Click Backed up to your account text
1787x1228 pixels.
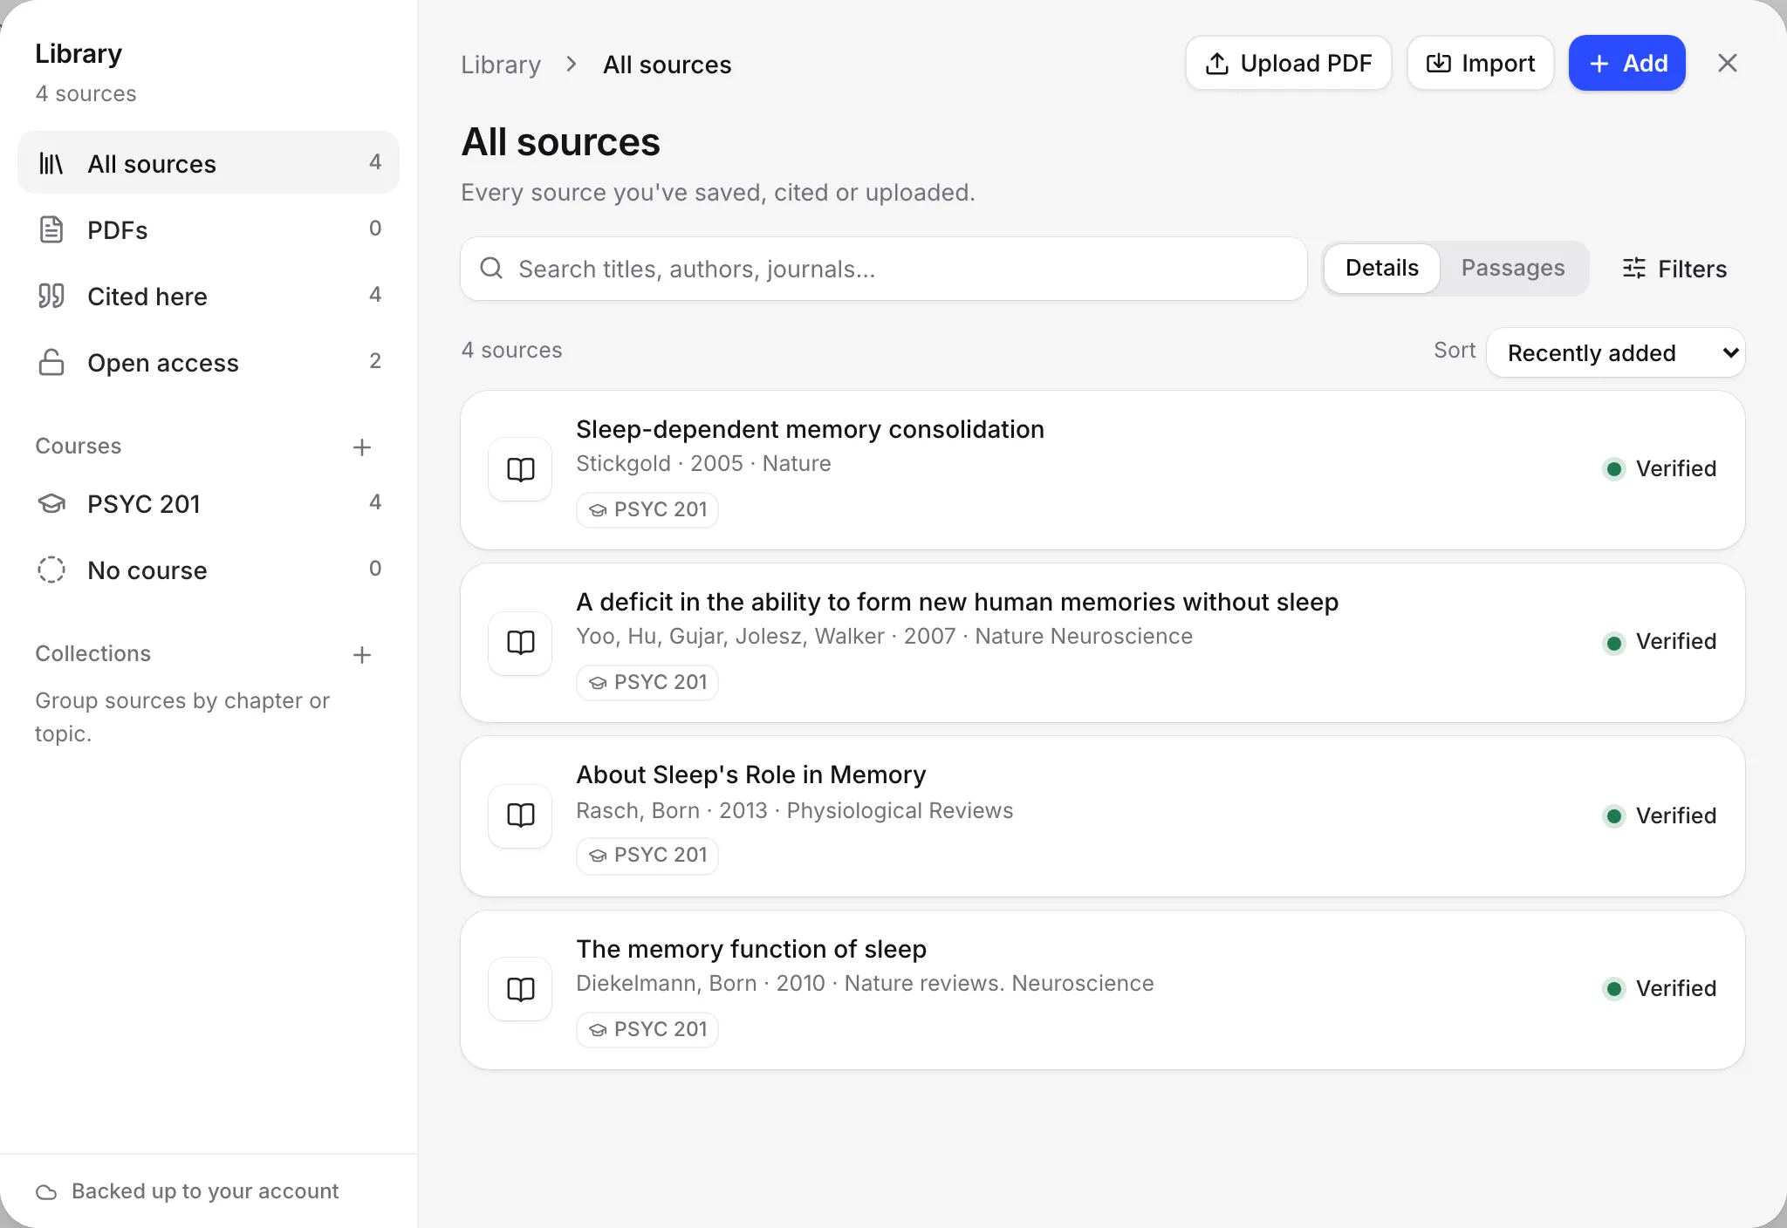click(205, 1191)
